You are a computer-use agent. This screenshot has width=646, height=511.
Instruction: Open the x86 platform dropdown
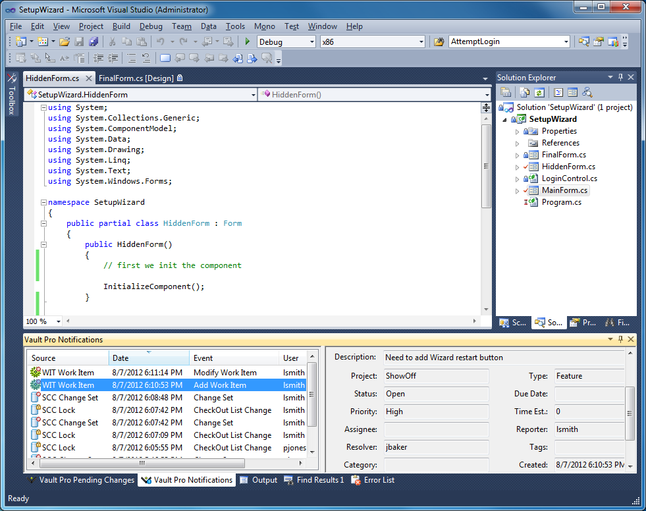(x=421, y=42)
